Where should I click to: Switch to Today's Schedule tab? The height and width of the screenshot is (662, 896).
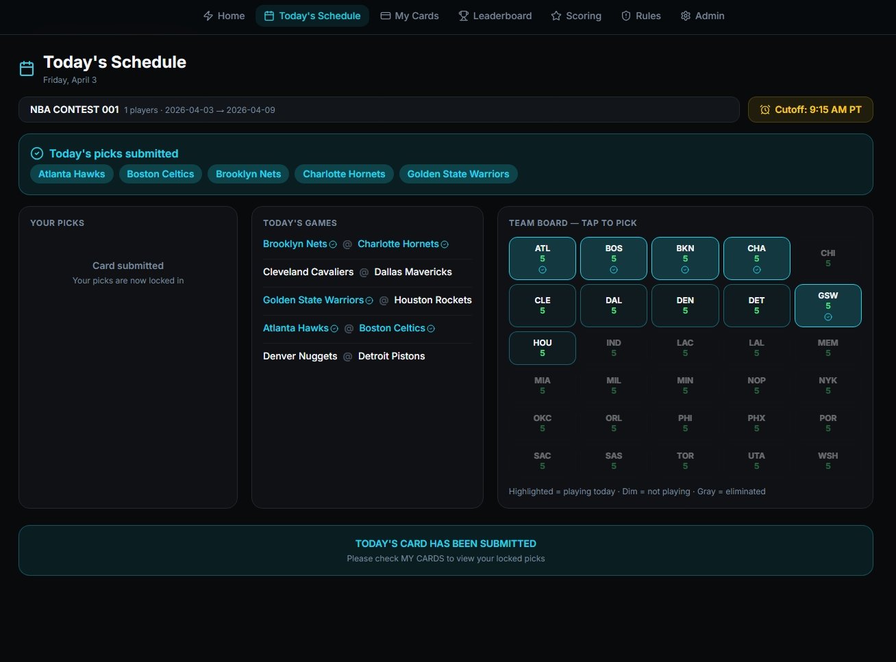312,16
